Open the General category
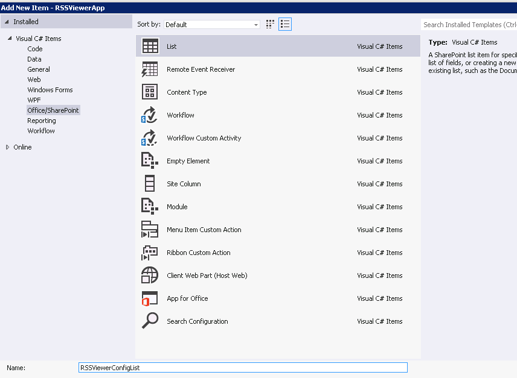Viewport: 517px width, 378px height. tap(39, 69)
